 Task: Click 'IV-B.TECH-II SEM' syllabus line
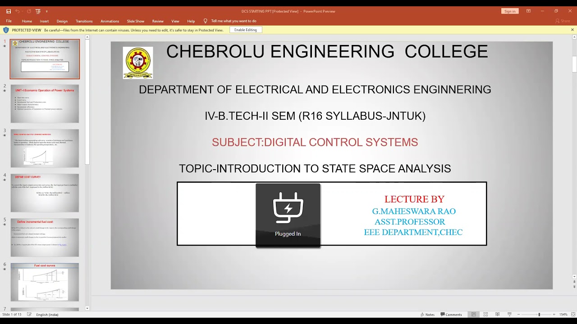(315, 116)
